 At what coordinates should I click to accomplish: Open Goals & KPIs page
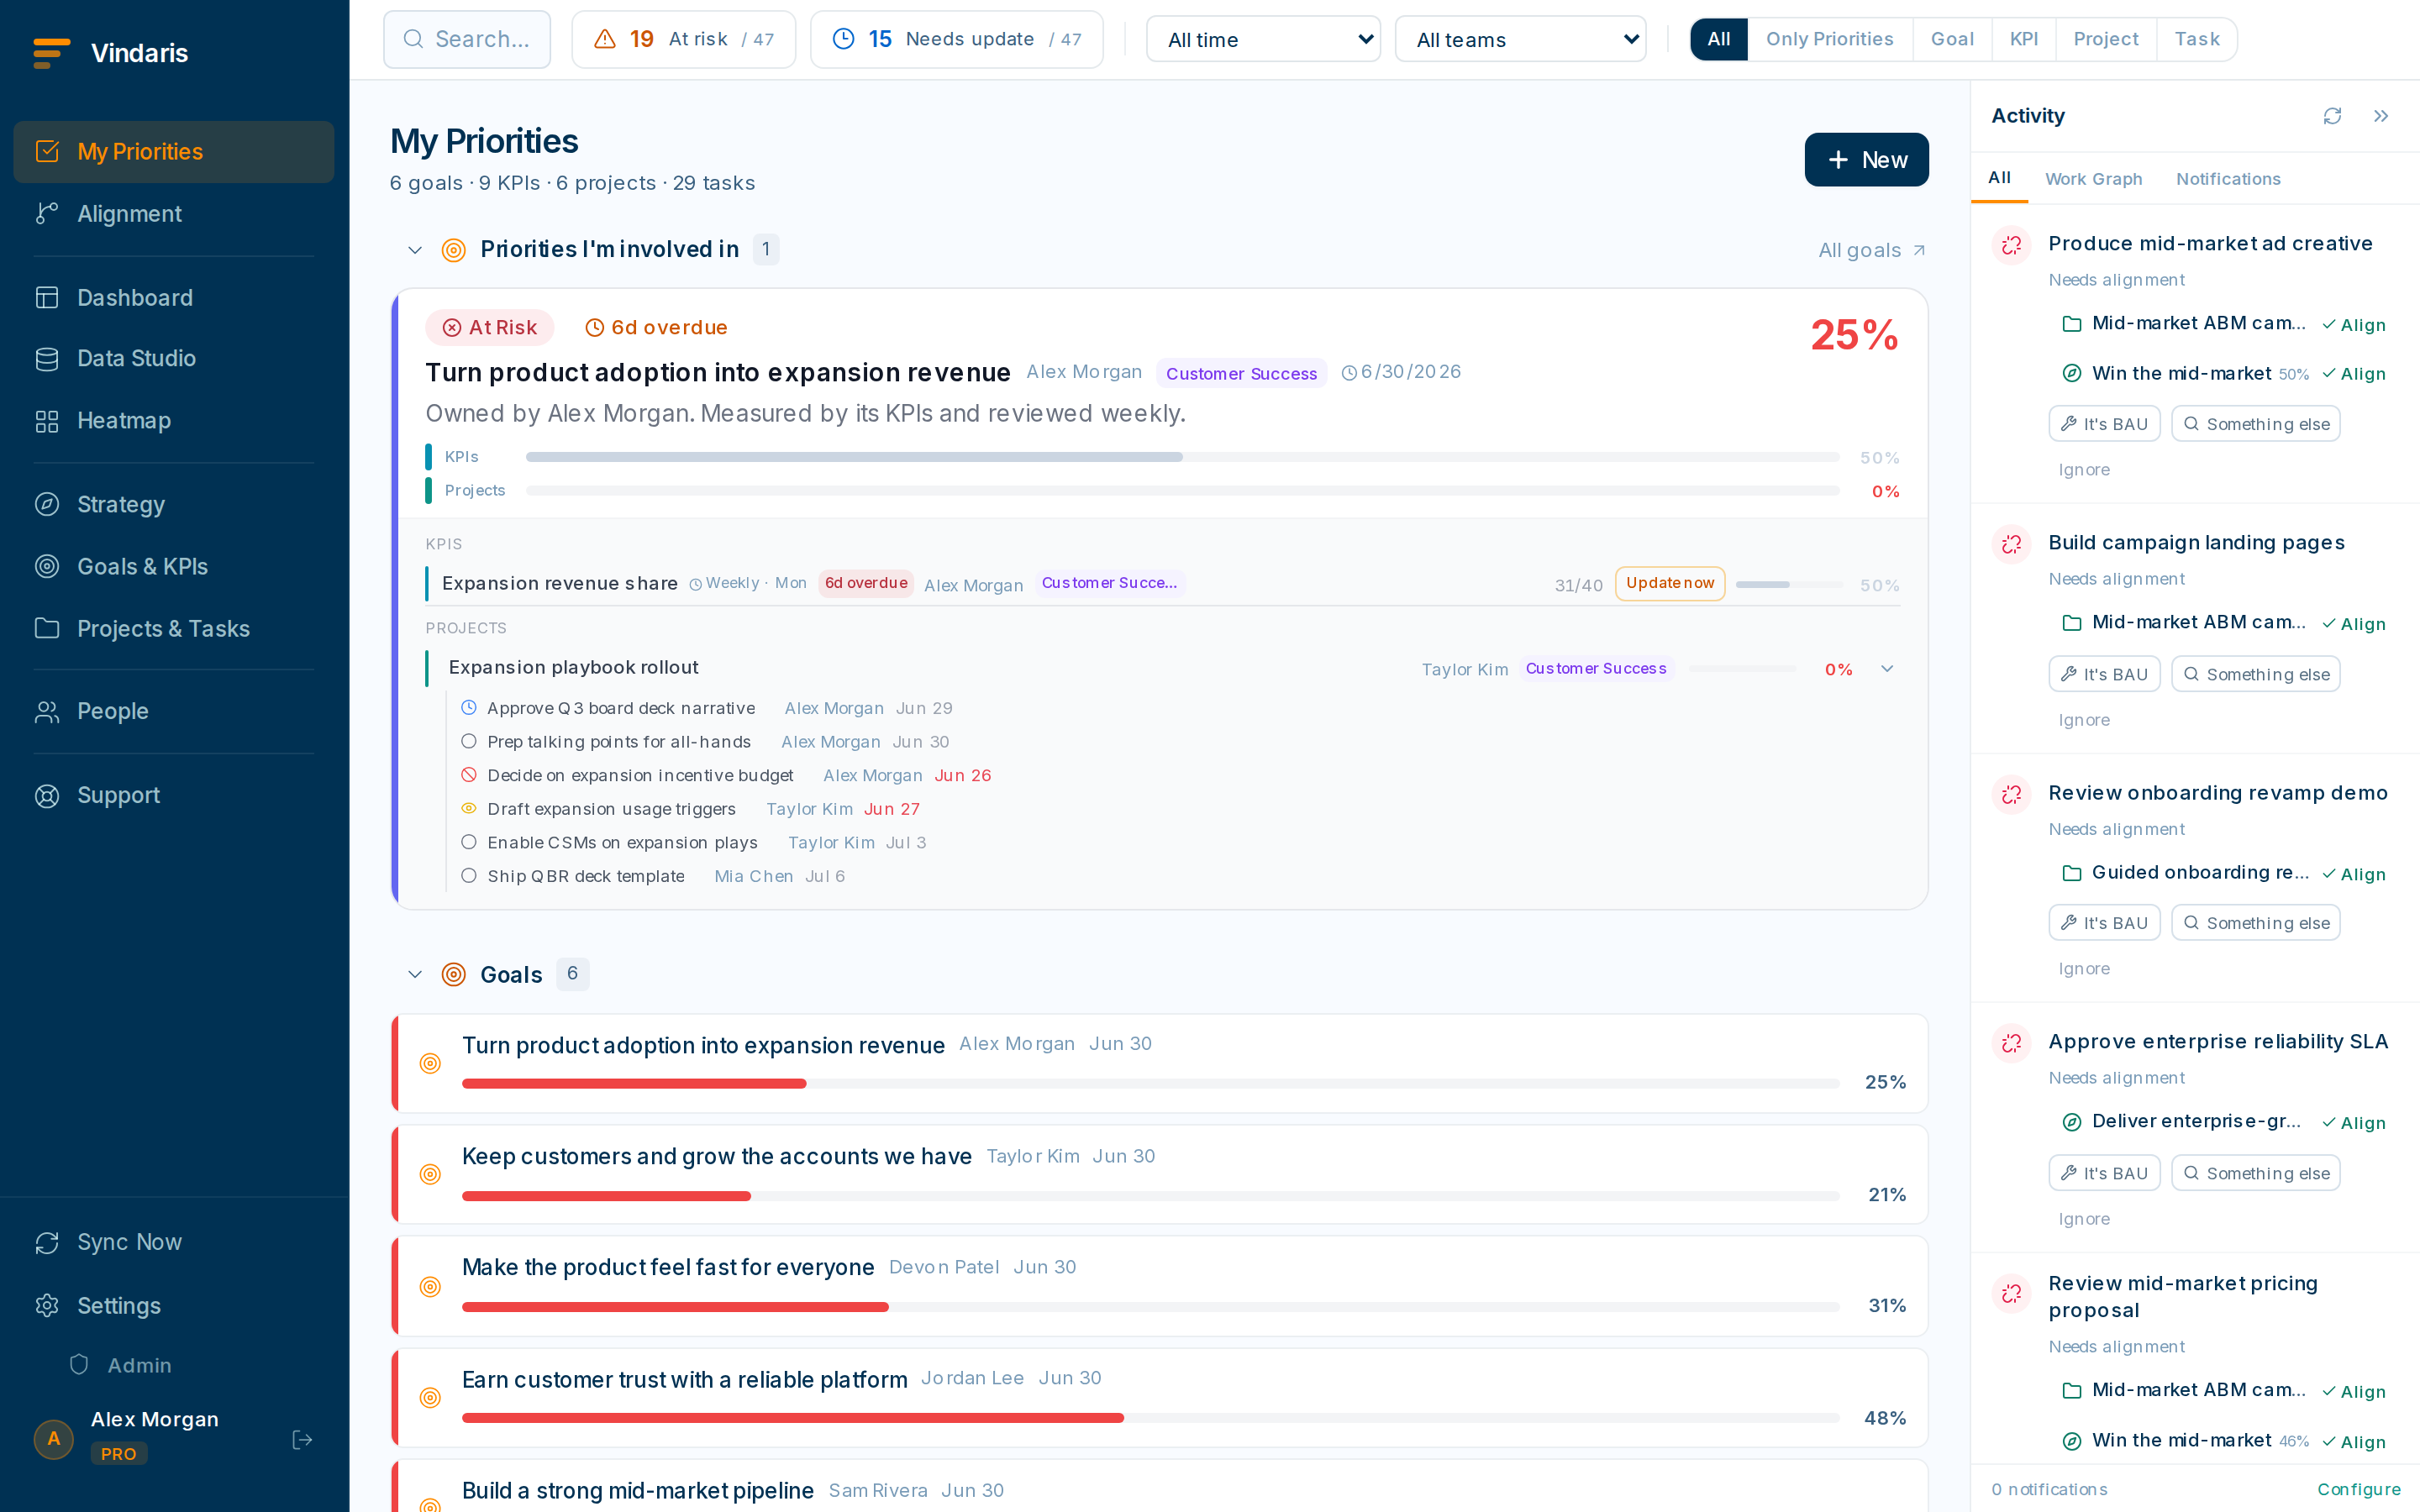tap(174, 566)
